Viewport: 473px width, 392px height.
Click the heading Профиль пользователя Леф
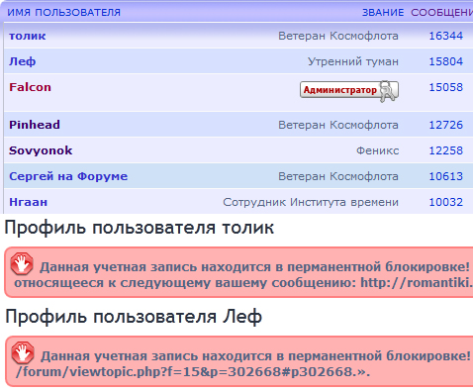pyautogui.click(x=134, y=317)
